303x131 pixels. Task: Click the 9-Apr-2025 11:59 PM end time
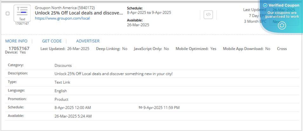(161, 108)
